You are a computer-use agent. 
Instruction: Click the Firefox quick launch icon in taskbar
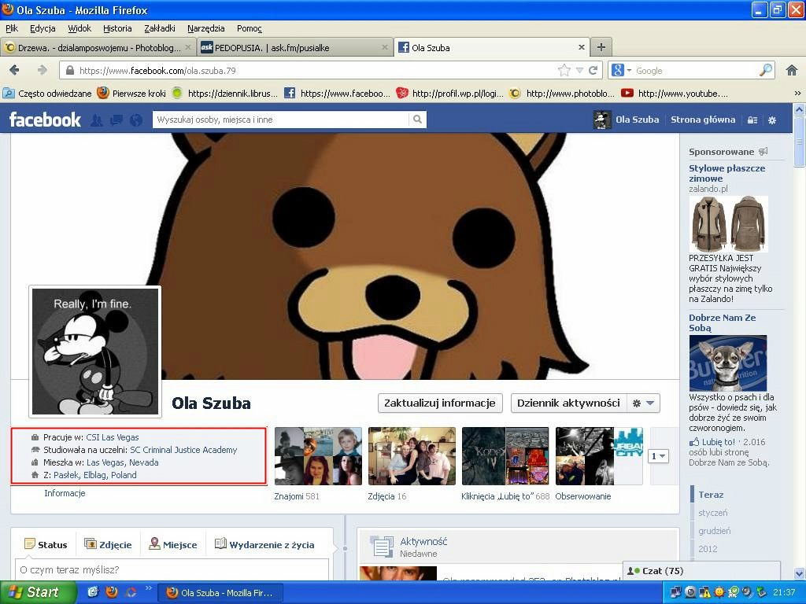pyautogui.click(x=112, y=592)
